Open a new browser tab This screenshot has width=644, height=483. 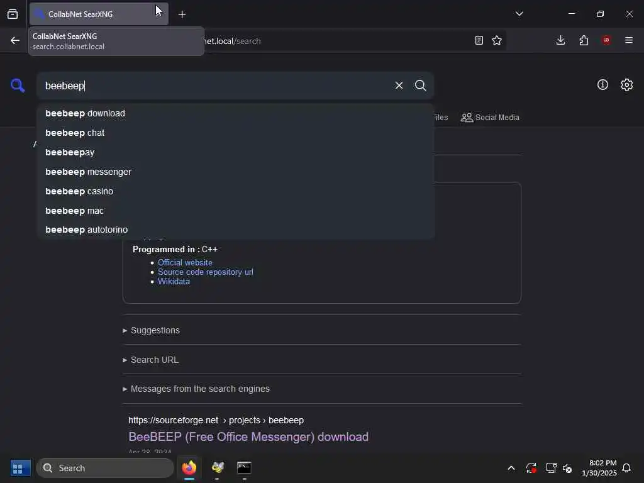coord(182,14)
